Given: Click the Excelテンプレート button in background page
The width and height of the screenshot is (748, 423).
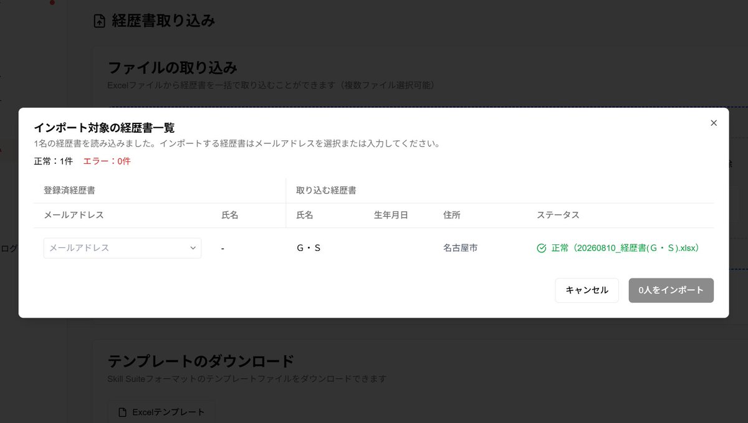Looking at the screenshot, I should (161, 412).
